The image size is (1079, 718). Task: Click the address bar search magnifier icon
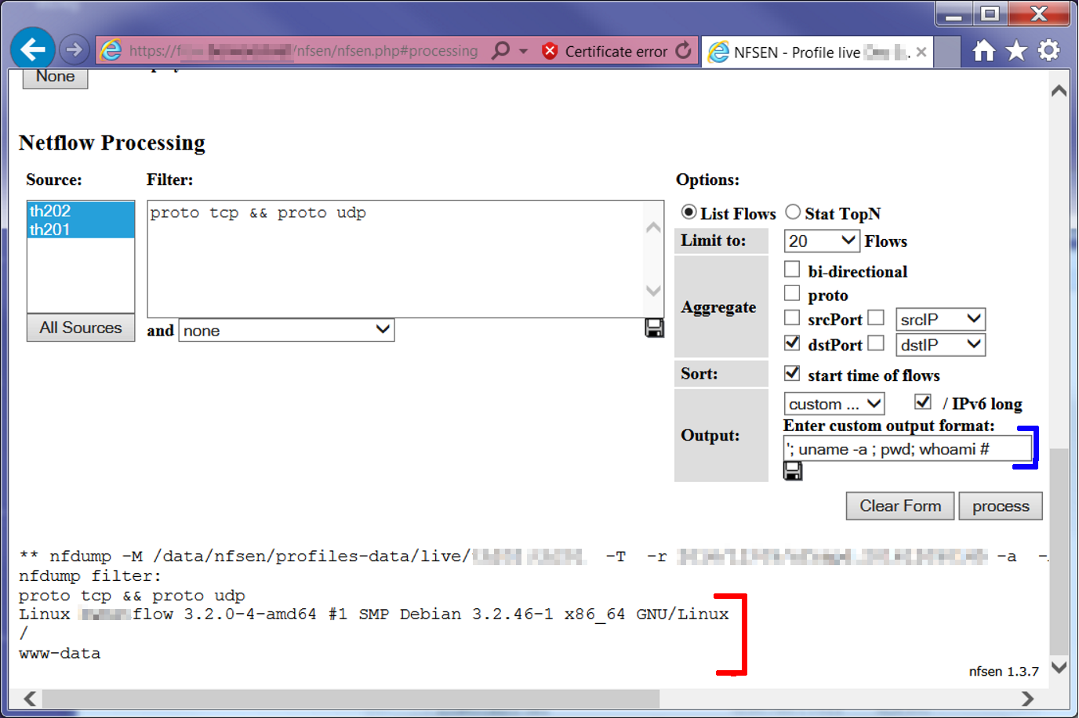pyautogui.click(x=500, y=51)
